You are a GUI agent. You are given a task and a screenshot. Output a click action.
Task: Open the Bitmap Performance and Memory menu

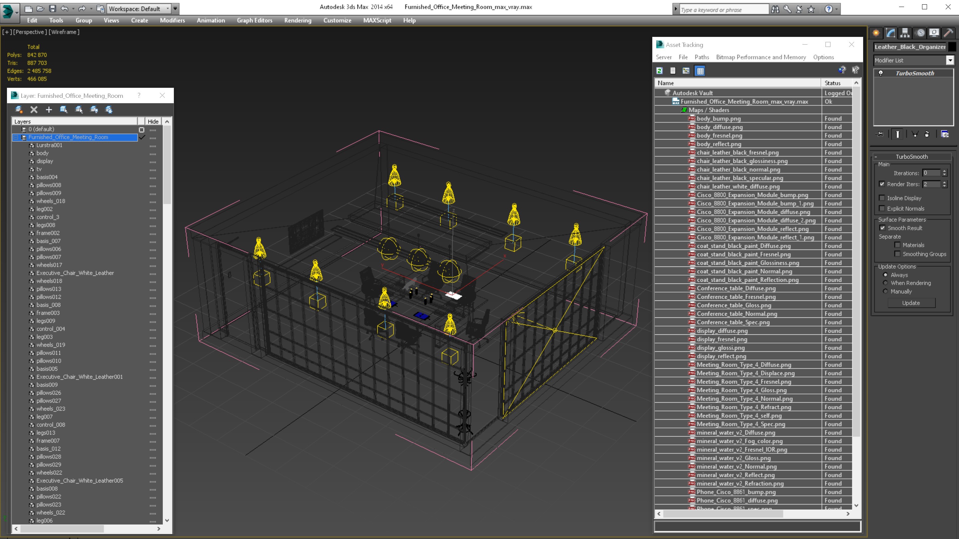(x=761, y=57)
